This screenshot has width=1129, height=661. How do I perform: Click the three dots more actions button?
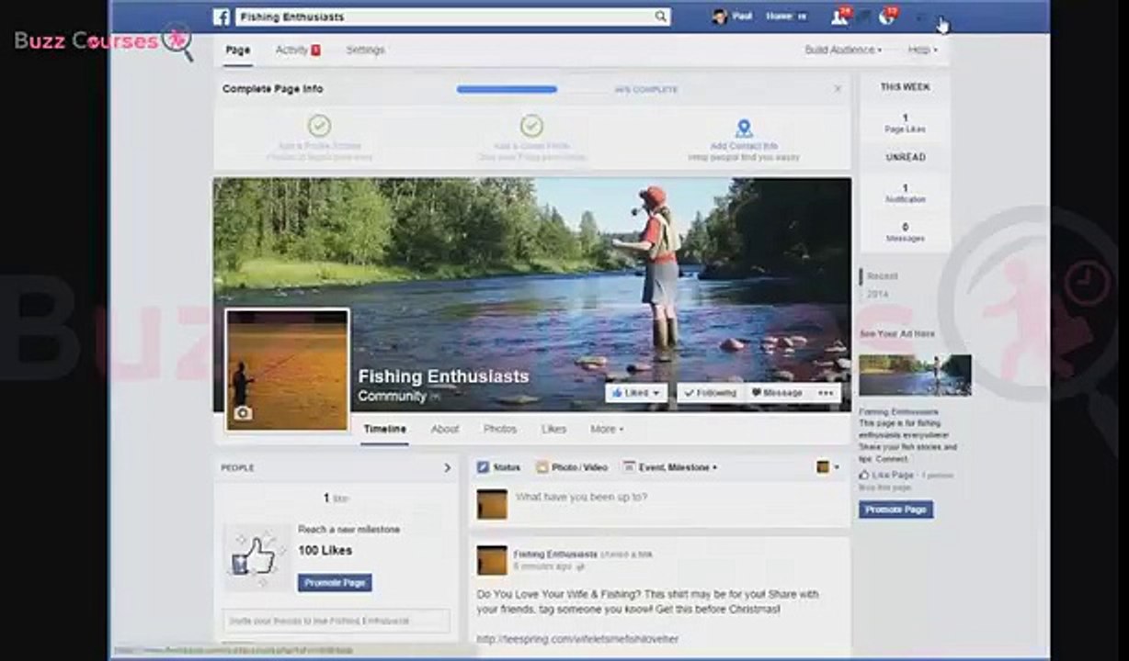click(825, 393)
